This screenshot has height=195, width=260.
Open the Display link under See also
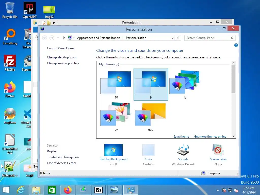(52, 151)
